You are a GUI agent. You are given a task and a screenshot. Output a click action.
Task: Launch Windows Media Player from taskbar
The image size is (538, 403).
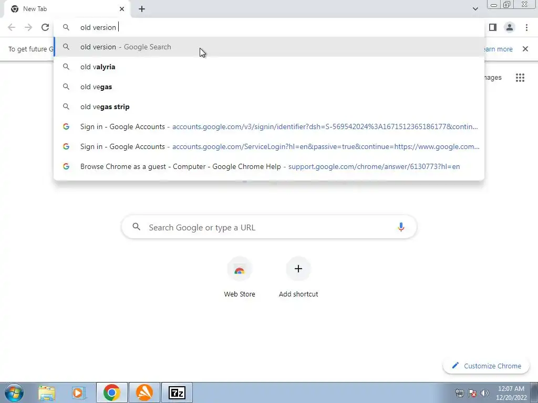coord(78,393)
